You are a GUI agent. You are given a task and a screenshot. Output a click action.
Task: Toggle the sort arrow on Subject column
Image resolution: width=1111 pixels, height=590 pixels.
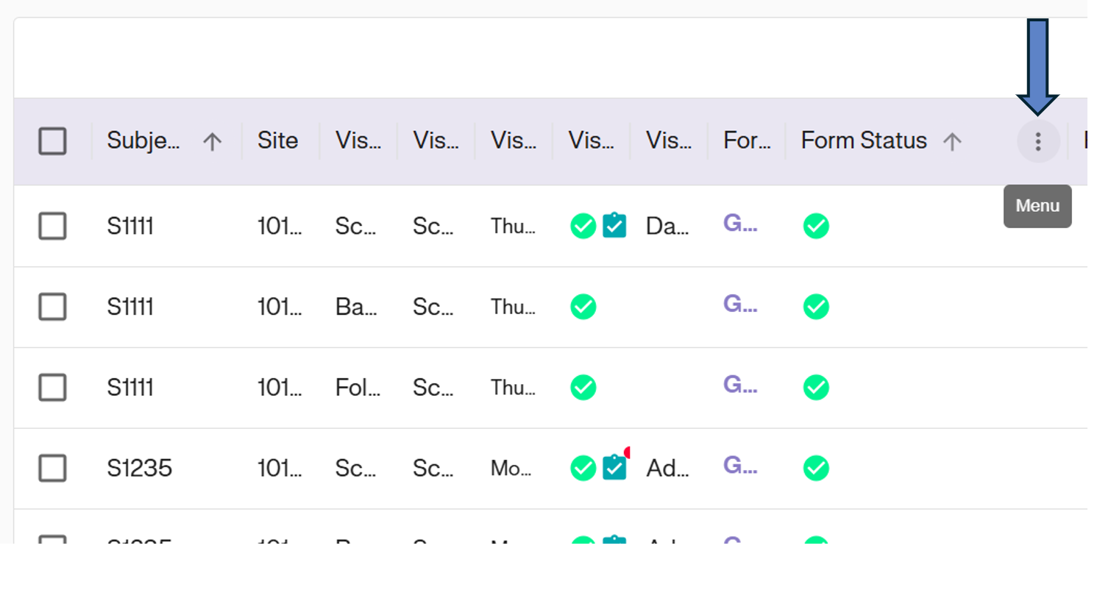[x=212, y=141]
